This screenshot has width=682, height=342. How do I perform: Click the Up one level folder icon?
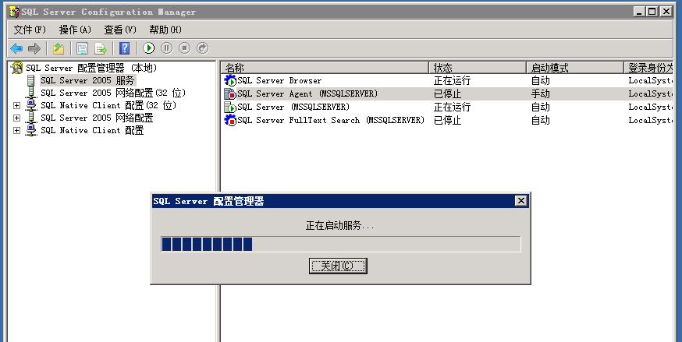click(58, 48)
